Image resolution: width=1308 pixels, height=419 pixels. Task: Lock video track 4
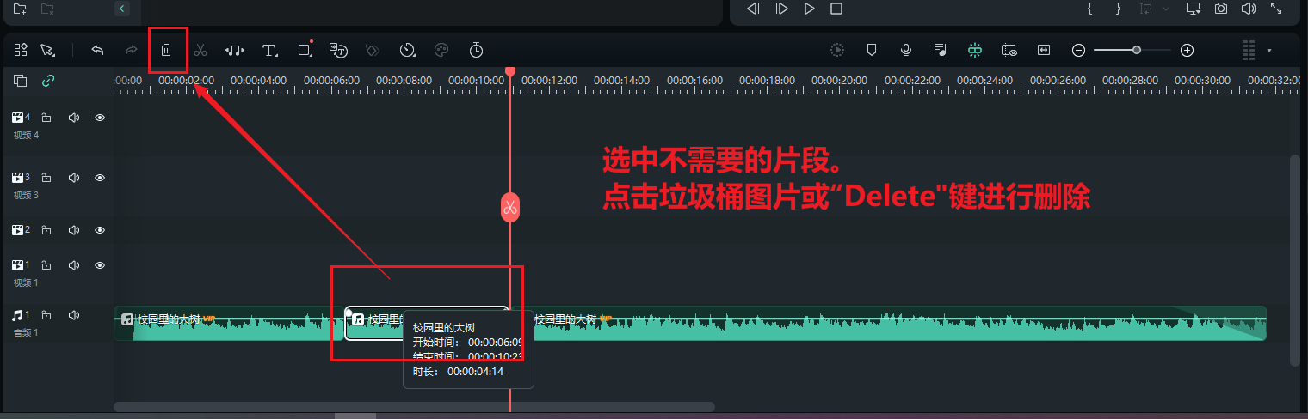46,118
